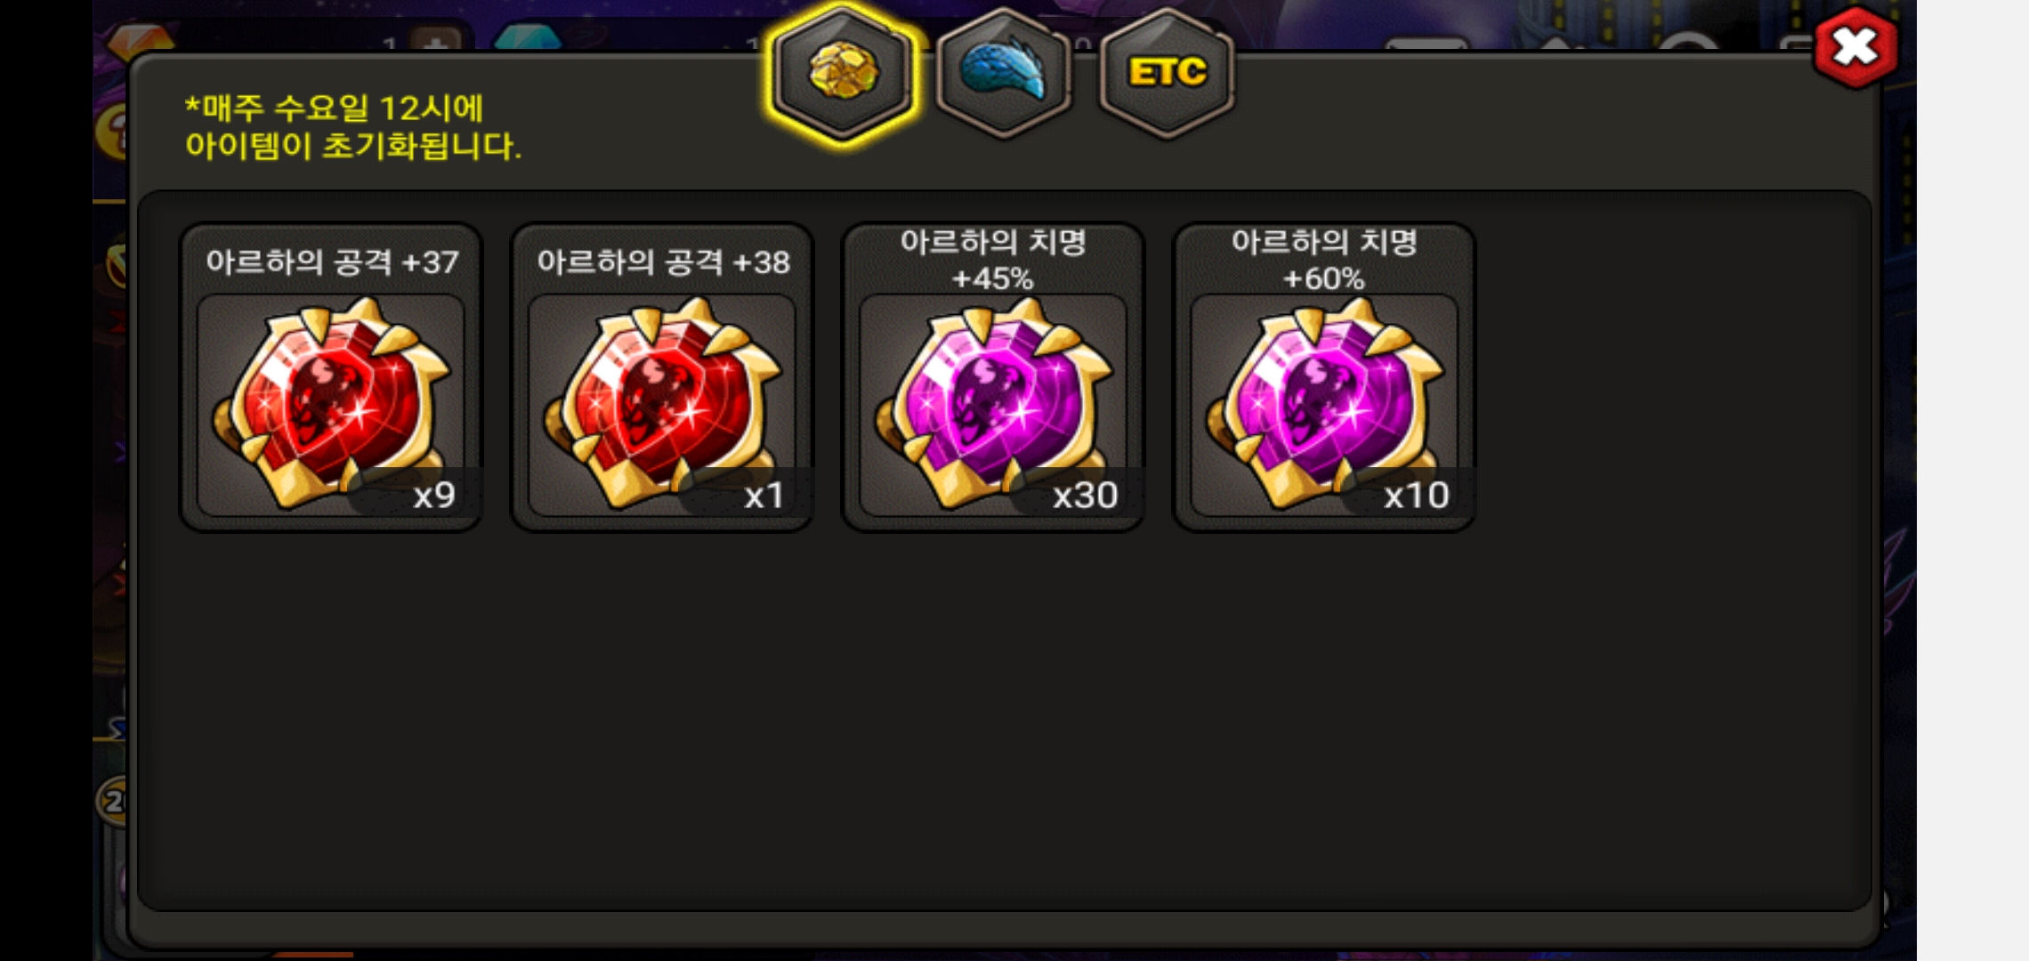
Task: Select the gold nugget hexagon tab
Action: tap(843, 73)
